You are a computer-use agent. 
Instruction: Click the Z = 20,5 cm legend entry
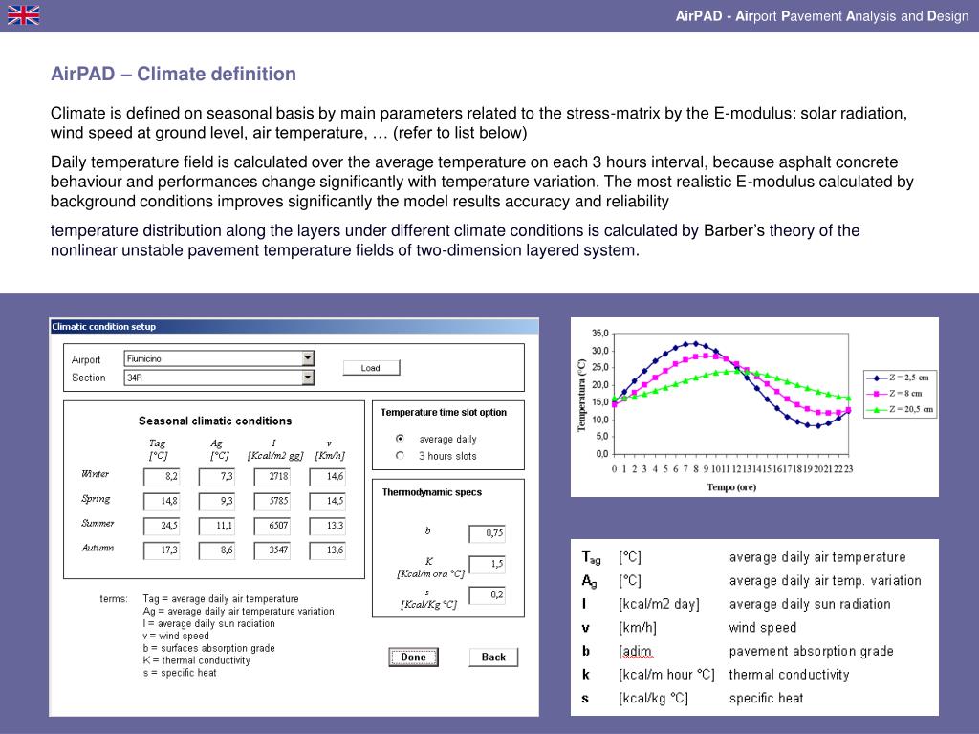coord(900,409)
